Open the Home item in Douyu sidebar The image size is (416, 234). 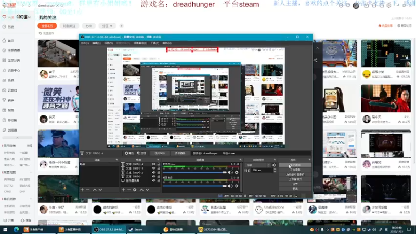(x=8, y=41)
